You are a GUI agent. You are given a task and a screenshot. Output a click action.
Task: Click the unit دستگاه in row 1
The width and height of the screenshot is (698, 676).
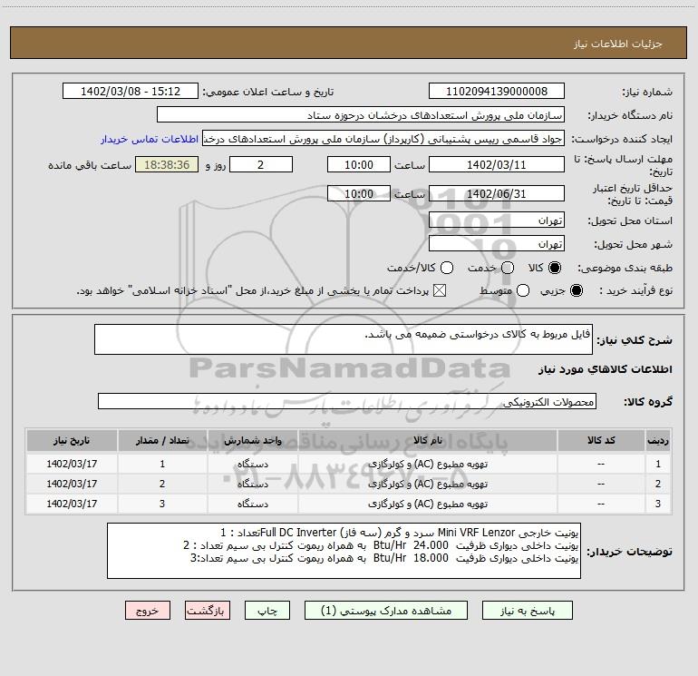click(252, 464)
